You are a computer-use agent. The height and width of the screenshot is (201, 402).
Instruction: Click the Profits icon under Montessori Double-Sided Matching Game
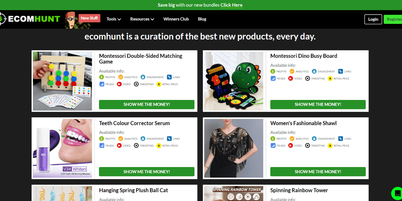(x=102, y=77)
